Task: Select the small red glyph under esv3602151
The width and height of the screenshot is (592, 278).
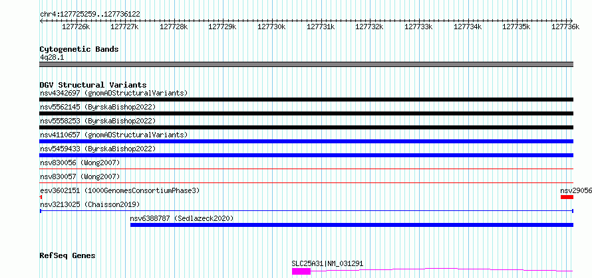Action: pyautogui.click(x=41, y=197)
